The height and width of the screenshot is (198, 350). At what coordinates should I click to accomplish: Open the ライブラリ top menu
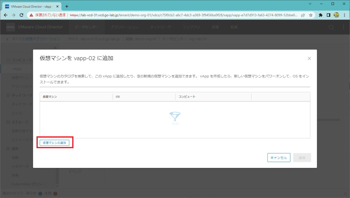(191, 27)
